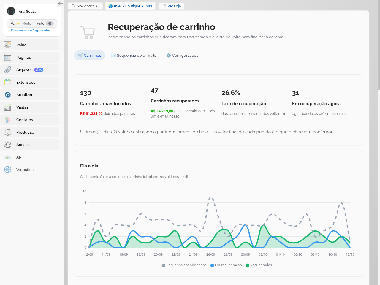Click the Arquivos paperclip icon
380x285 pixels.
click(x=8, y=70)
